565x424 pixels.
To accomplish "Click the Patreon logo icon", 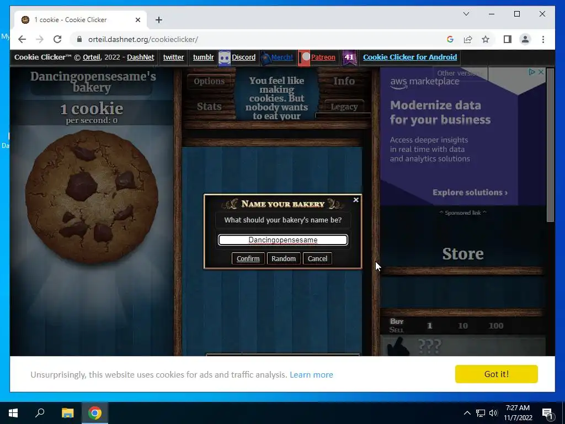I will [304, 58].
